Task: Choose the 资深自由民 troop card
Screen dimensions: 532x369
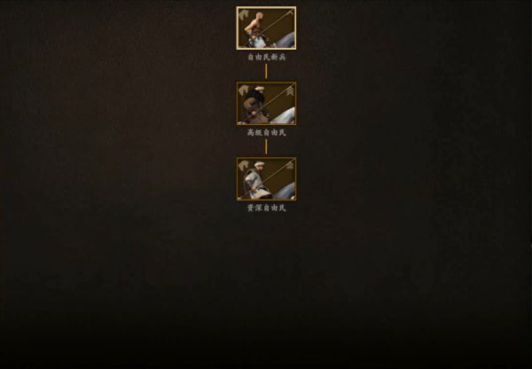Action: point(266,179)
